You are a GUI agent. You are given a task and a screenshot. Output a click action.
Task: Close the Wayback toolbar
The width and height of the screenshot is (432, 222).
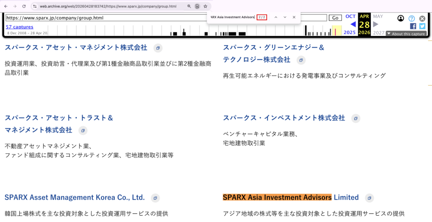pos(422,19)
